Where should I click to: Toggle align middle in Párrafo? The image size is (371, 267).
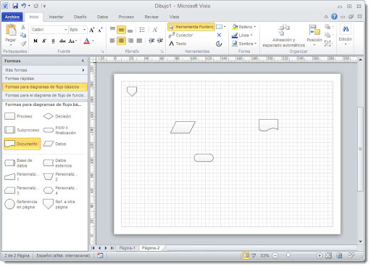pos(121,30)
